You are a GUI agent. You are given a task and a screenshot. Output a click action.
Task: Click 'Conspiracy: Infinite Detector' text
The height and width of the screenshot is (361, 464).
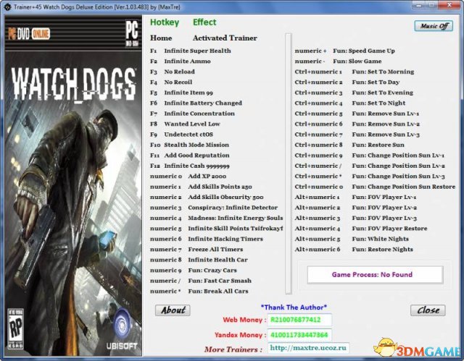coord(233,208)
